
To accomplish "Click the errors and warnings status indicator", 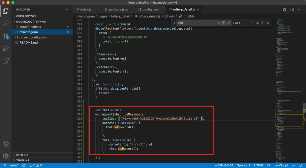I will tap(36, 165).
